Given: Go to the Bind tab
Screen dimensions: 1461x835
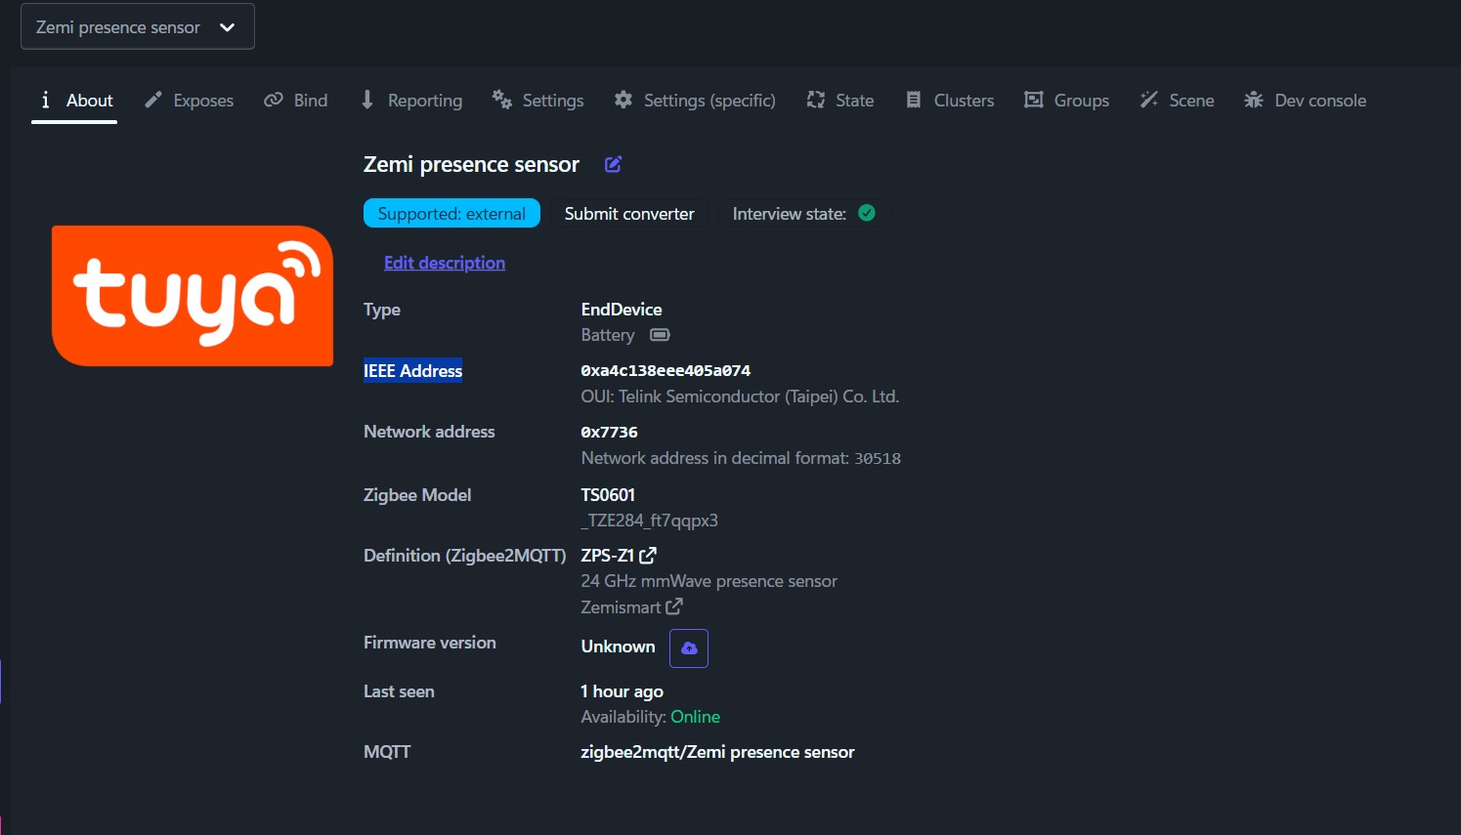Looking at the screenshot, I should (x=296, y=101).
